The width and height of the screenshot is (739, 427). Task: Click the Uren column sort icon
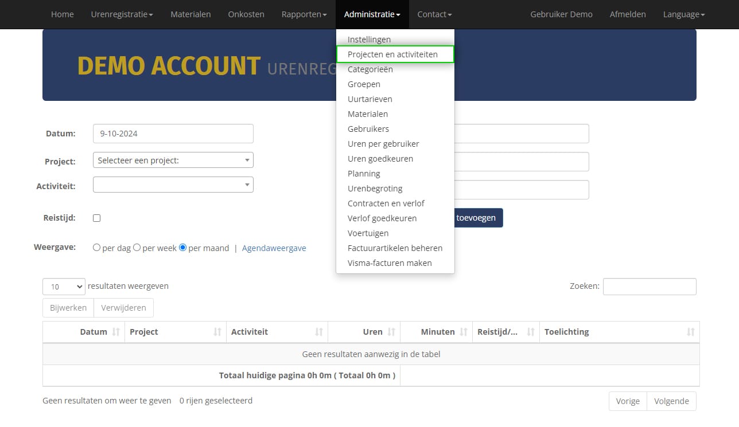[391, 332]
